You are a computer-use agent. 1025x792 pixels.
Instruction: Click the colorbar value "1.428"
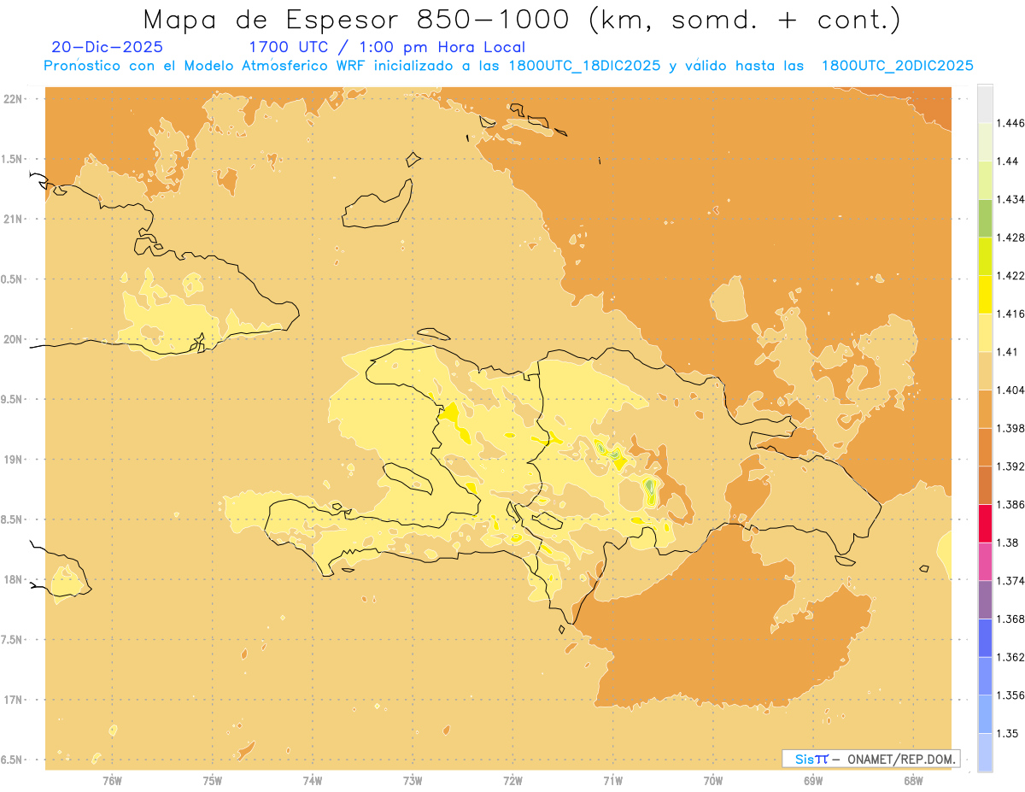click(x=1012, y=238)
